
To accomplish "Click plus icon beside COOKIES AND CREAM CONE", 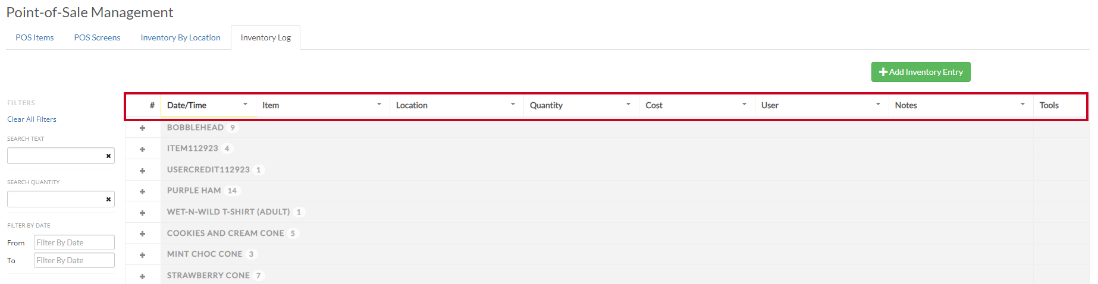I will 142,233.
